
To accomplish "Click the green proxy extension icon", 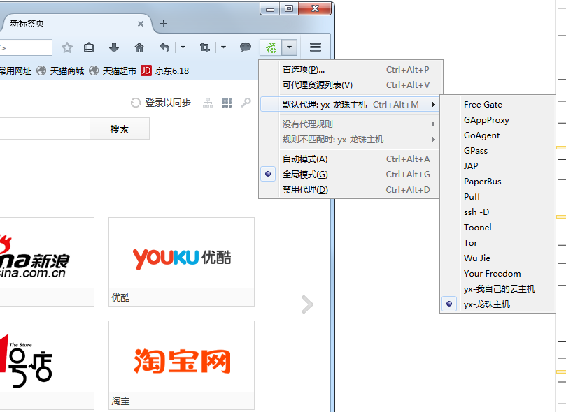I will (x=271, y=47).
